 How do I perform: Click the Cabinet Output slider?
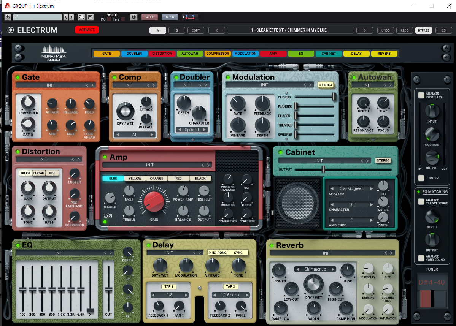point(343,170)
